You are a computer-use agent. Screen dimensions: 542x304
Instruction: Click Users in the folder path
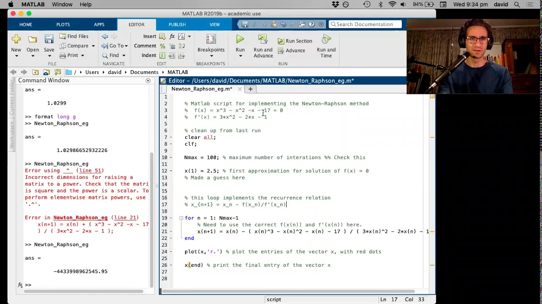tap(92, 72)
